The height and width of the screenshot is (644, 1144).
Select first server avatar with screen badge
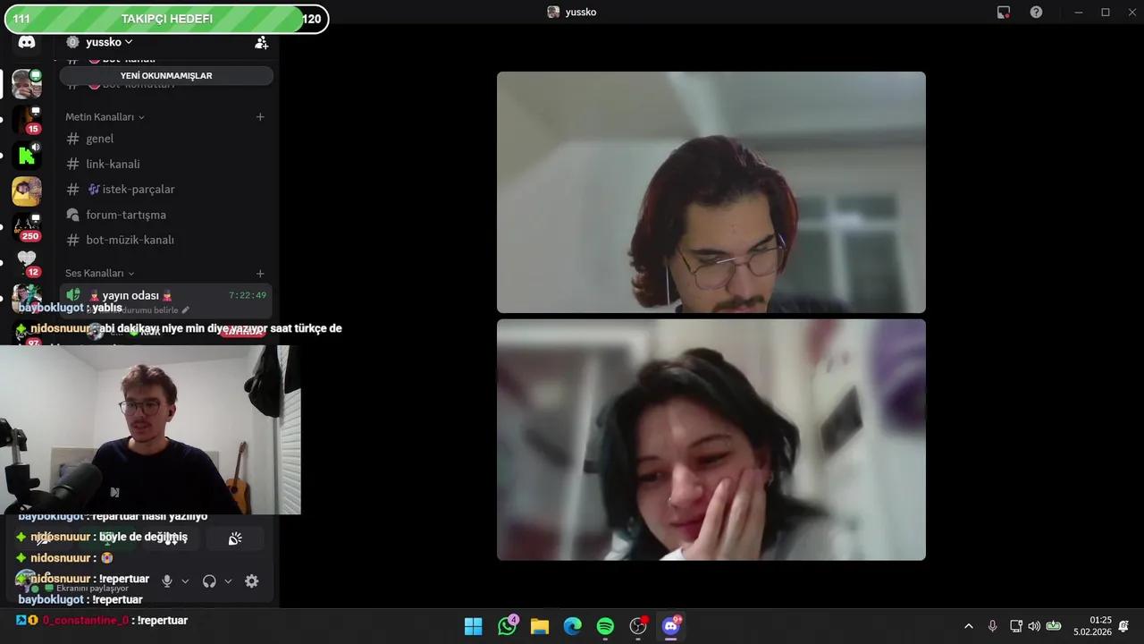27,84
